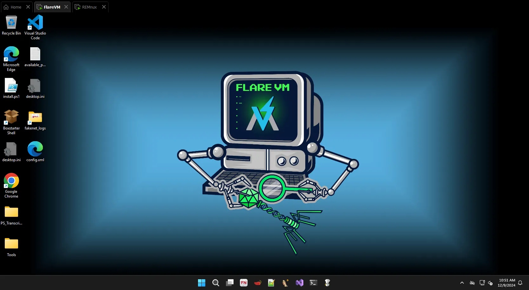
Task: Open the fakenet_logs folder
Action: point(35,117)
